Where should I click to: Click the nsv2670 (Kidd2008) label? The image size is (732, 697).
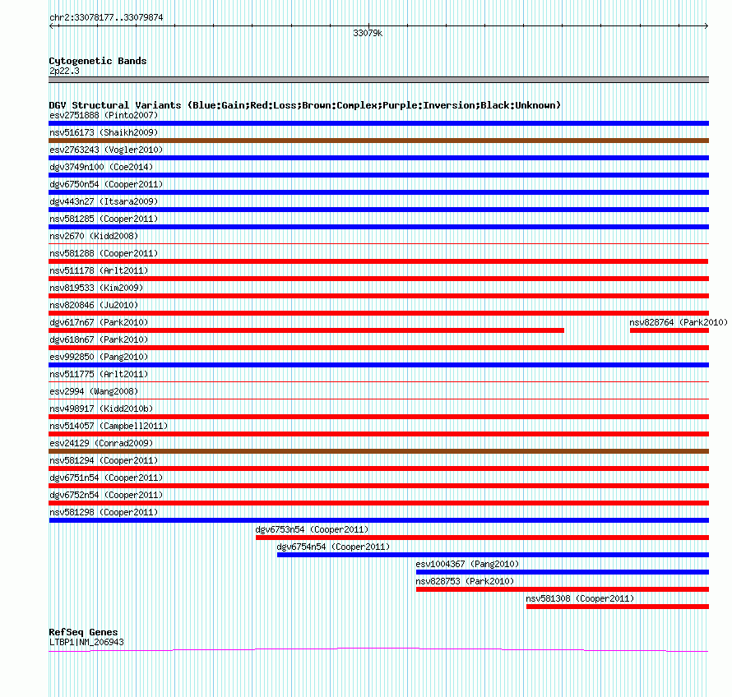pos(94,236)
